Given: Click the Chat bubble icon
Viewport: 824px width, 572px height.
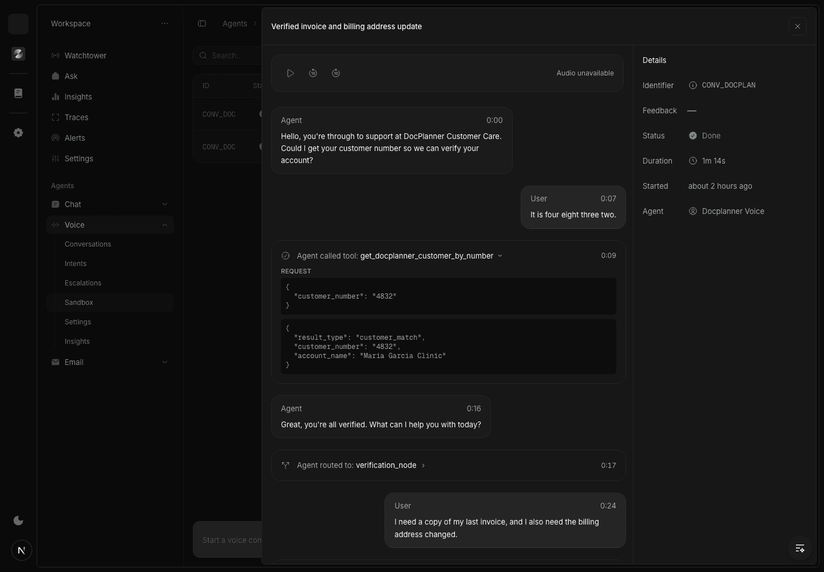Looking at the screenshot, I should pos(56,204).
